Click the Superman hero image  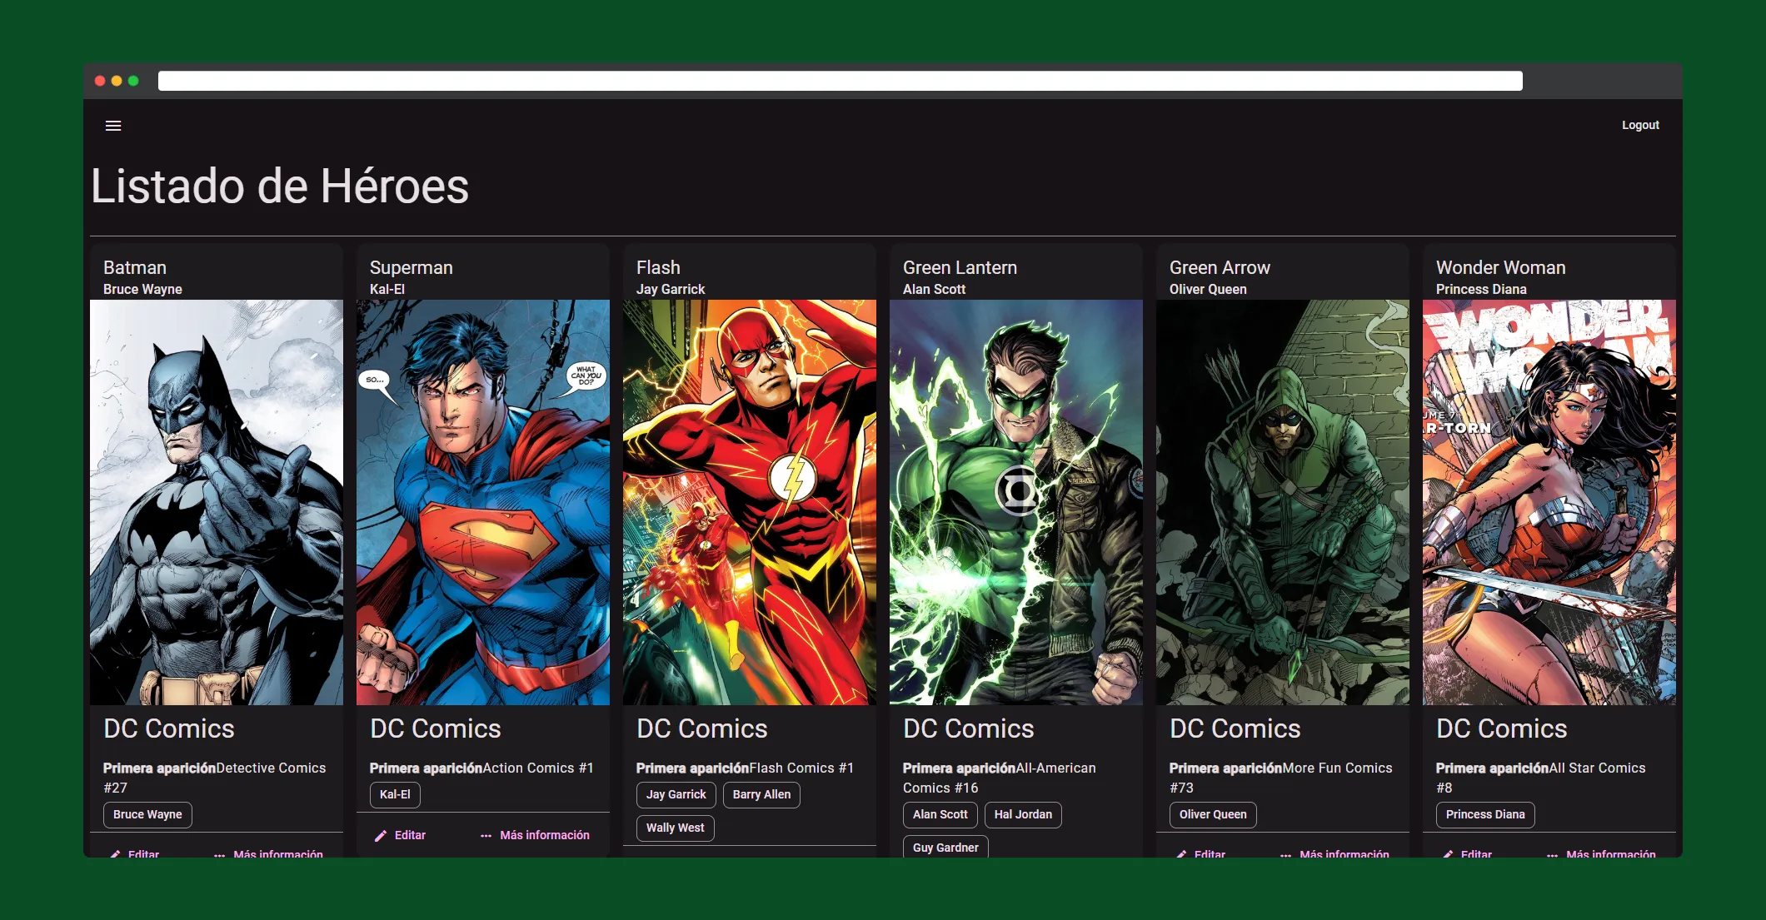click(x=483, y=502)
